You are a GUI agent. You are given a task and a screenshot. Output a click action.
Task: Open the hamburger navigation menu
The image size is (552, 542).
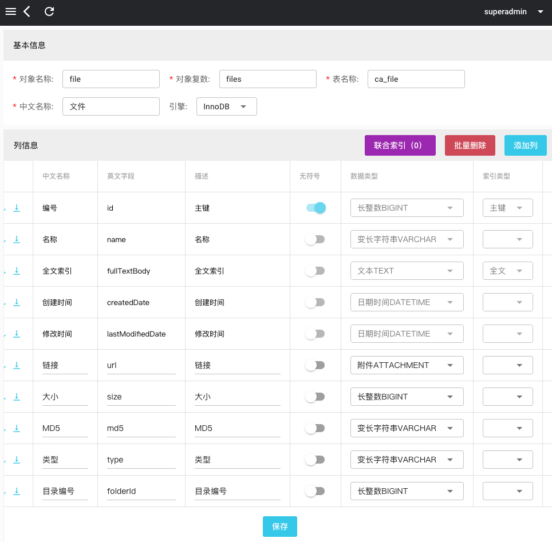coord(10,11)
